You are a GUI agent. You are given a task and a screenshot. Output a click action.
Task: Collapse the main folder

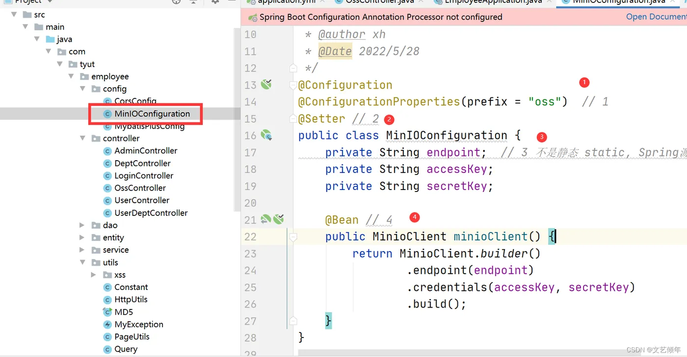(x=26, y=27)
